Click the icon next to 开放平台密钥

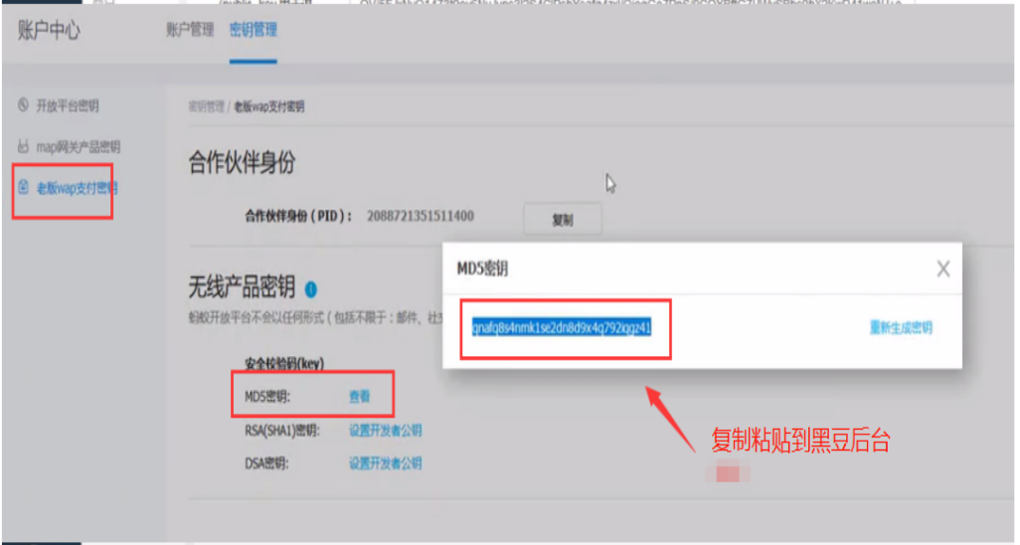24,104
